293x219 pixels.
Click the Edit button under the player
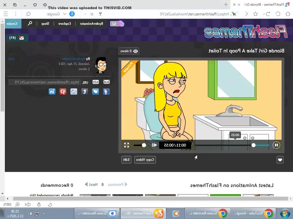[x=126, y=160]
